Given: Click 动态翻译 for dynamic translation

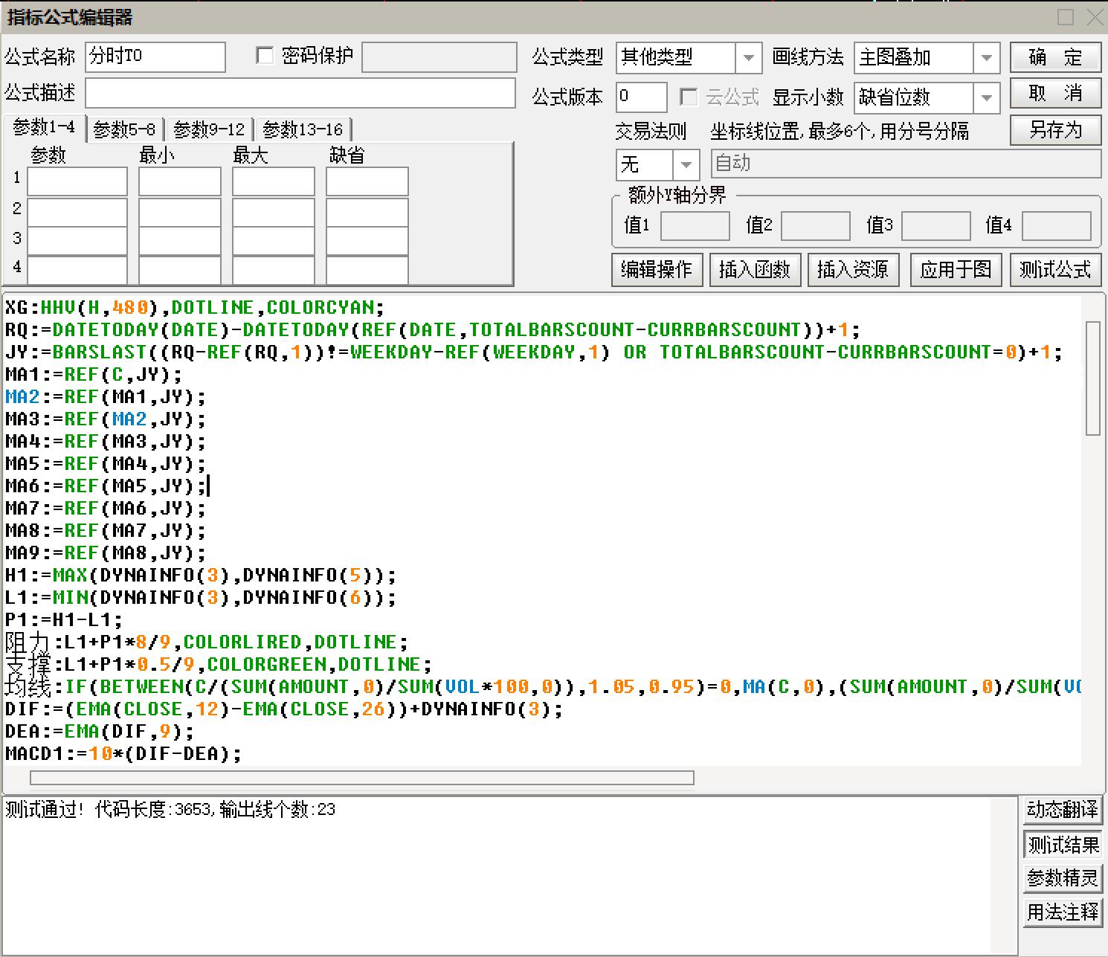Looking at the screenshot, I should click(x=1062, y=810).
